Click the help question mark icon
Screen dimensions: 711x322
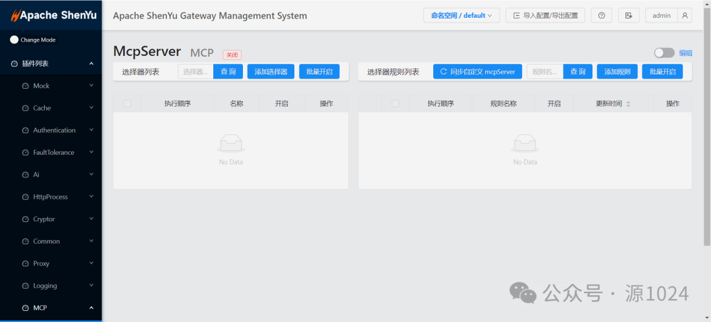(602, 15)
